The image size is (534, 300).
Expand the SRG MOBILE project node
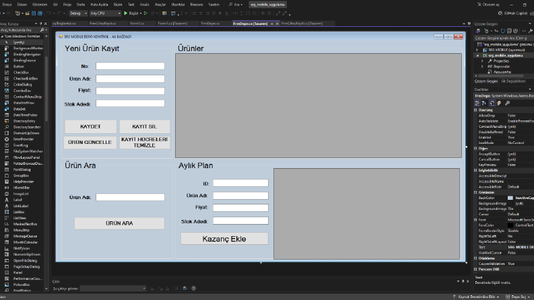(478, 50)
